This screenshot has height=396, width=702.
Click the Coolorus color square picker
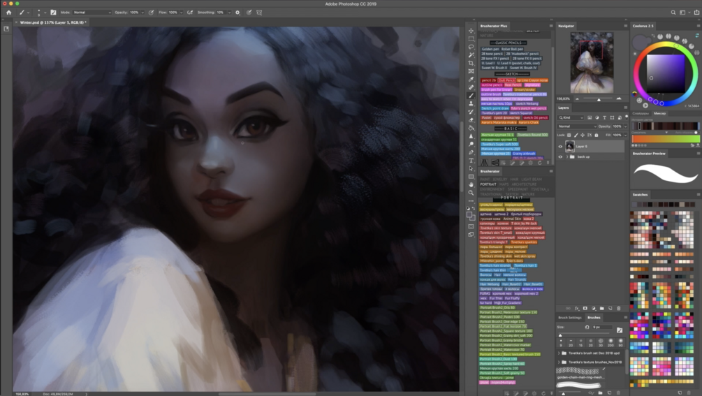[x=666, y=73]
